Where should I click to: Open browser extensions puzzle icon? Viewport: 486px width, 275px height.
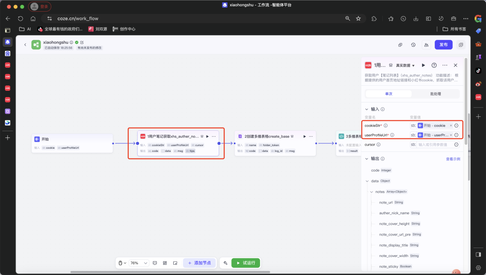374,18
